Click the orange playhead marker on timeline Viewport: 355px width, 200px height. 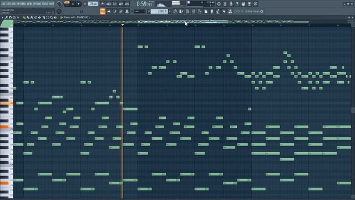[123, 24]
